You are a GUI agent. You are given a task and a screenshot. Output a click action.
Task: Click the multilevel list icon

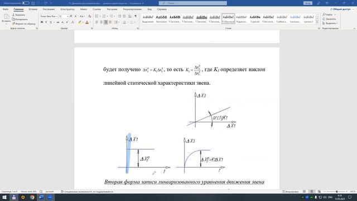(112, 16)
